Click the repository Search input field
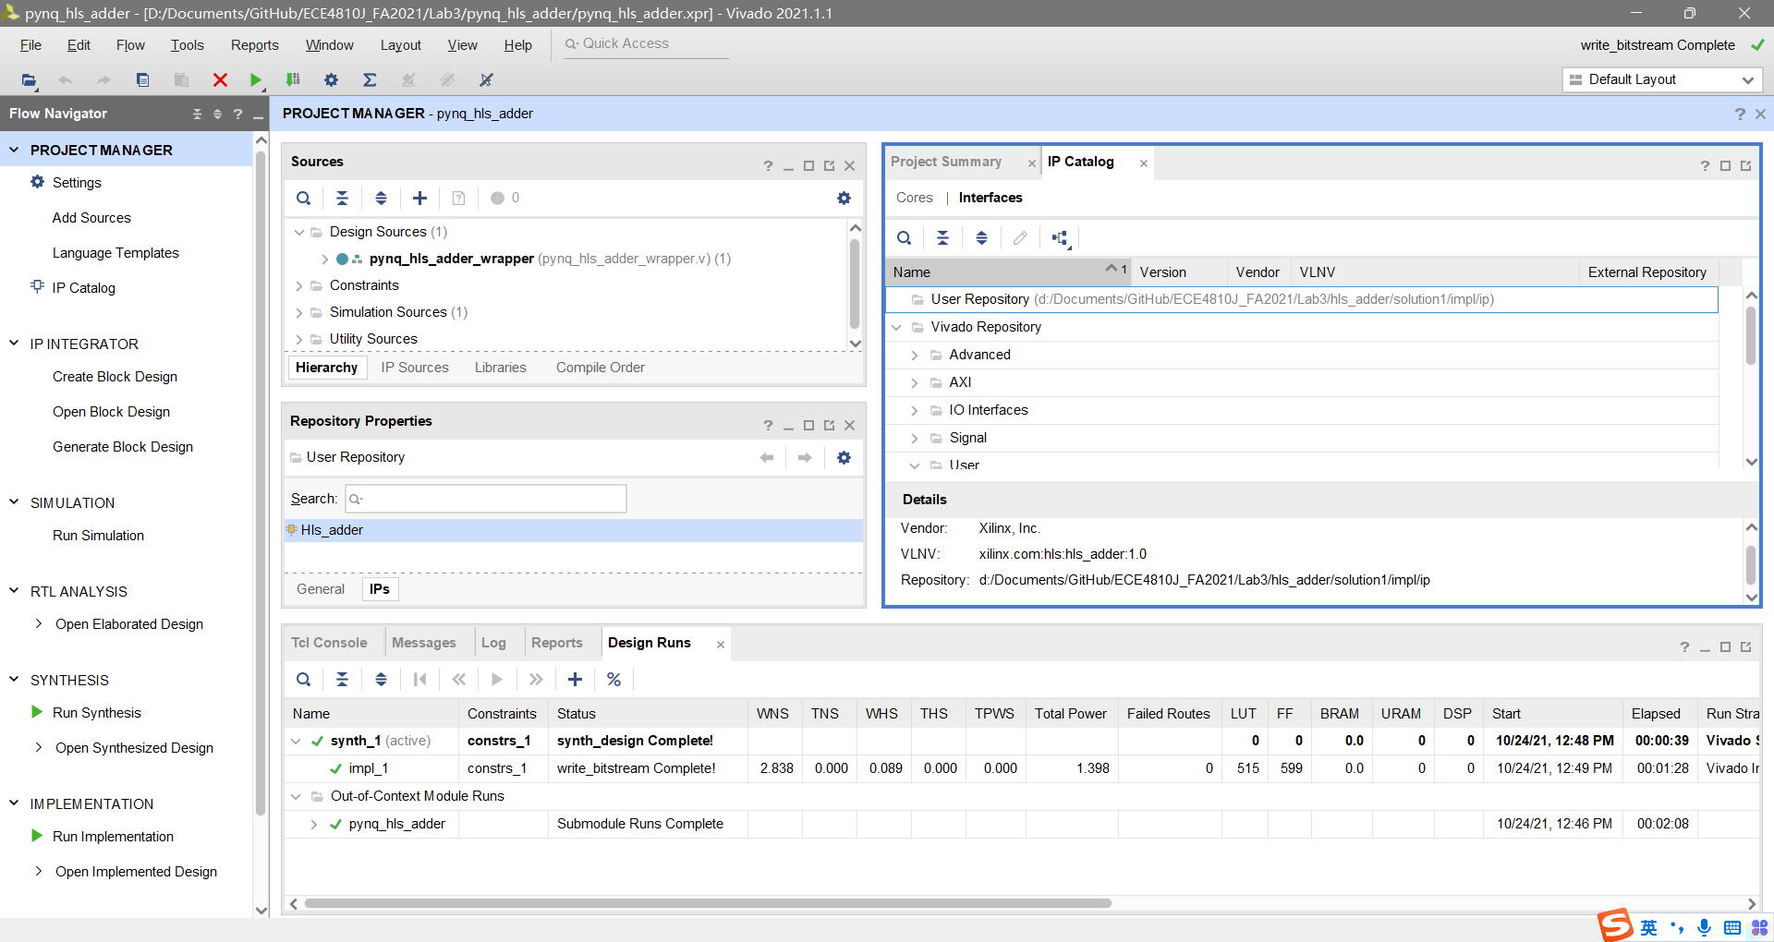The image size is (1774, 942). [486, 499]
